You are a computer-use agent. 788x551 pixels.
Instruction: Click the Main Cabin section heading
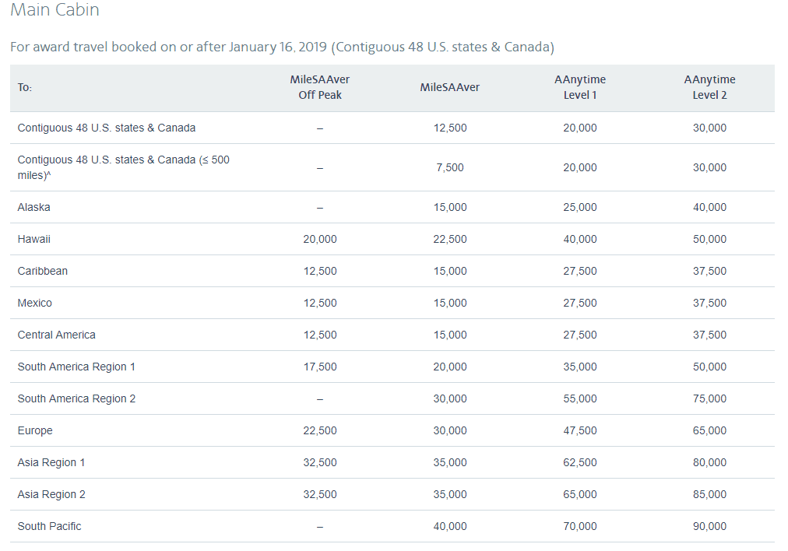tap(54, 10)
